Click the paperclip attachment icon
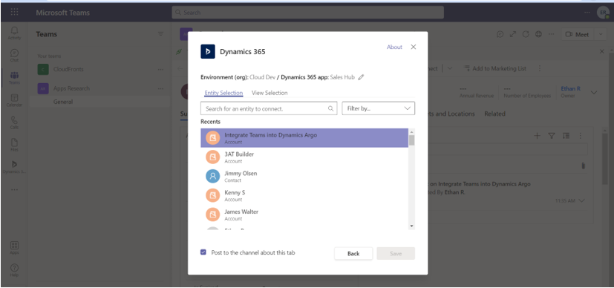 (x=583, y=166)
